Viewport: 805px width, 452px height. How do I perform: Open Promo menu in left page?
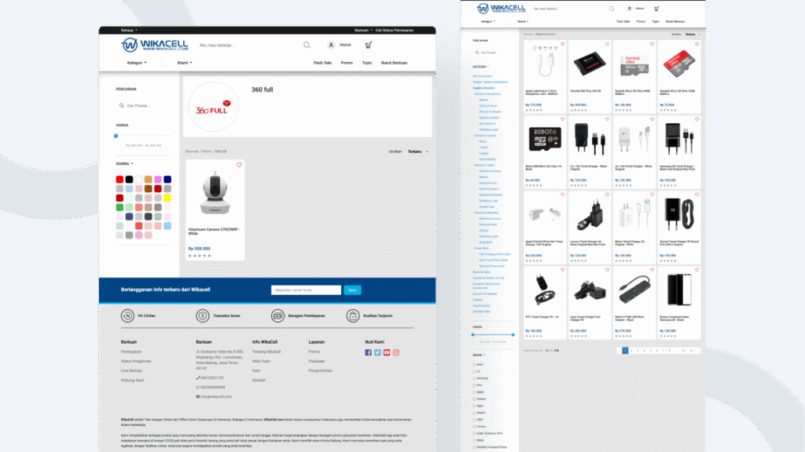347,63
